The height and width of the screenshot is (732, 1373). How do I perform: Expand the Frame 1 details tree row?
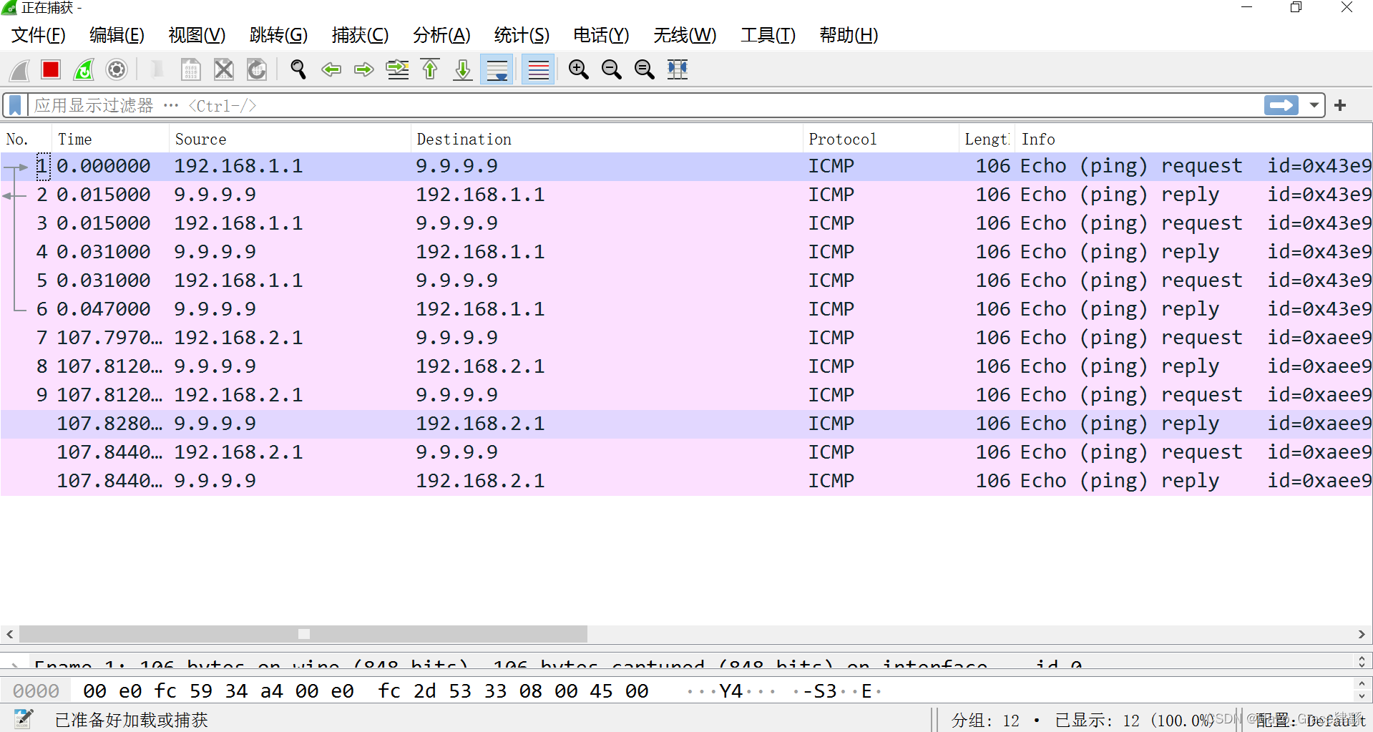(x=14, y=664)
